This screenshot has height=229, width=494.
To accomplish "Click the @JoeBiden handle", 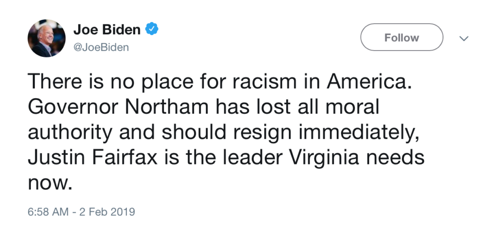I will [101, 48].
